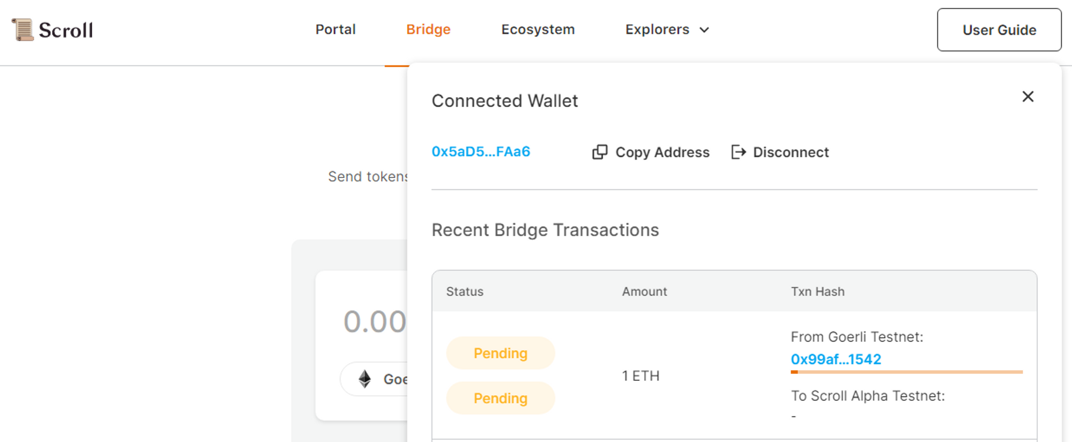Click the first Pending status badge

tap(501, 353)
